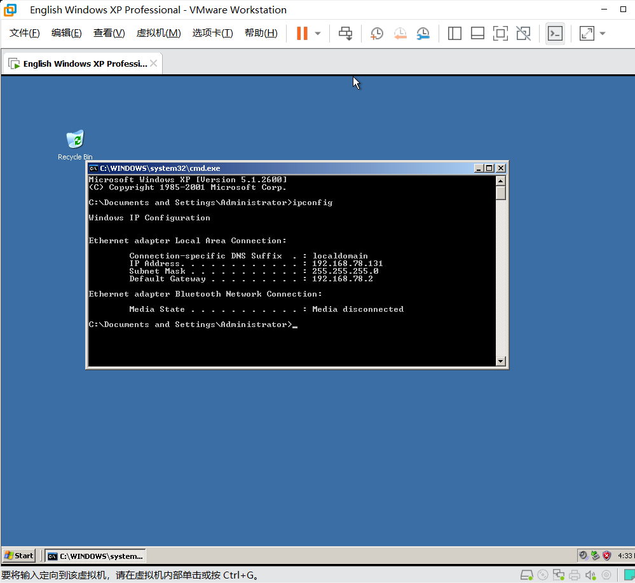Click the Microsoft Windows XP version line

coord(188,180)
